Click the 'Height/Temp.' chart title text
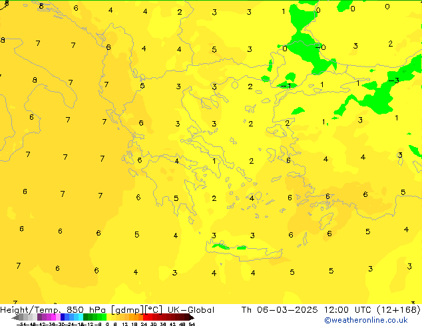422x326 pixels. 31,310
